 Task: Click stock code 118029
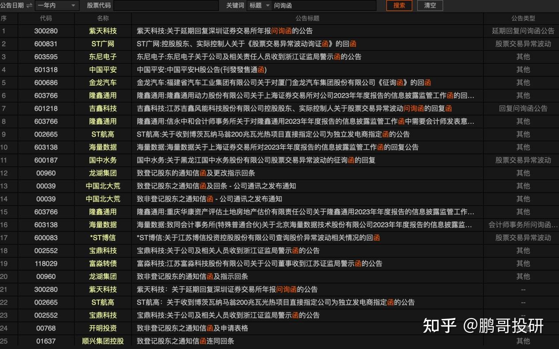coord(46,264)
